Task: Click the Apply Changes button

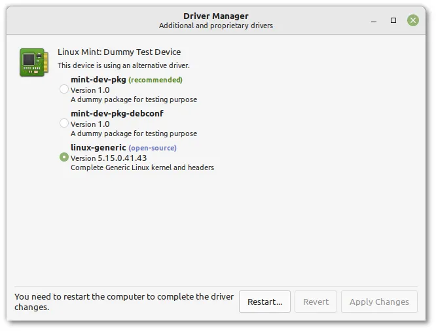Action: click(x=379, y=302)
